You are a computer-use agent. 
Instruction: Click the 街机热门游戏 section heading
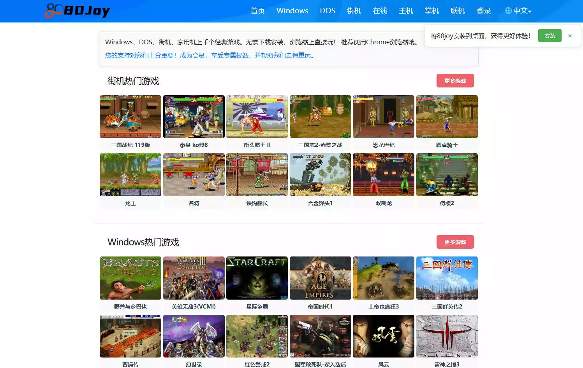[x=133, y=81]
